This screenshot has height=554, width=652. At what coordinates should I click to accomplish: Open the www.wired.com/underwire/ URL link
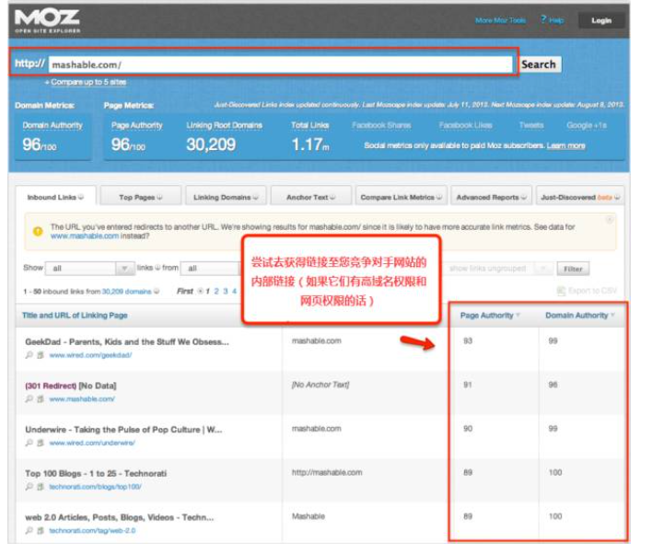click(x=92, y=443)
